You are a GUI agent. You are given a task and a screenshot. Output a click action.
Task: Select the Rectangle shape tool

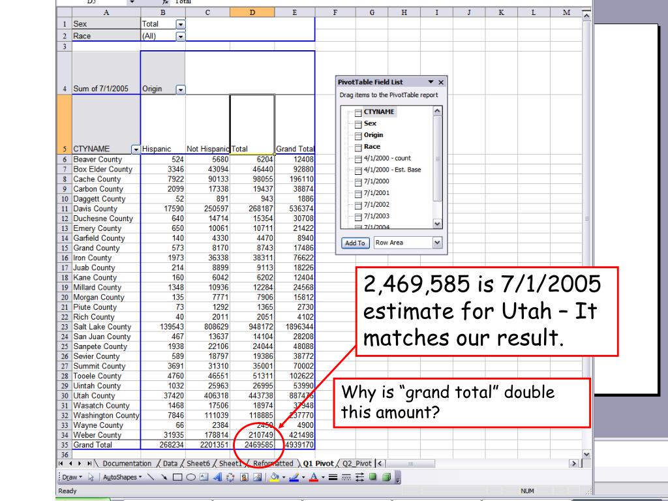click(177, 477)
